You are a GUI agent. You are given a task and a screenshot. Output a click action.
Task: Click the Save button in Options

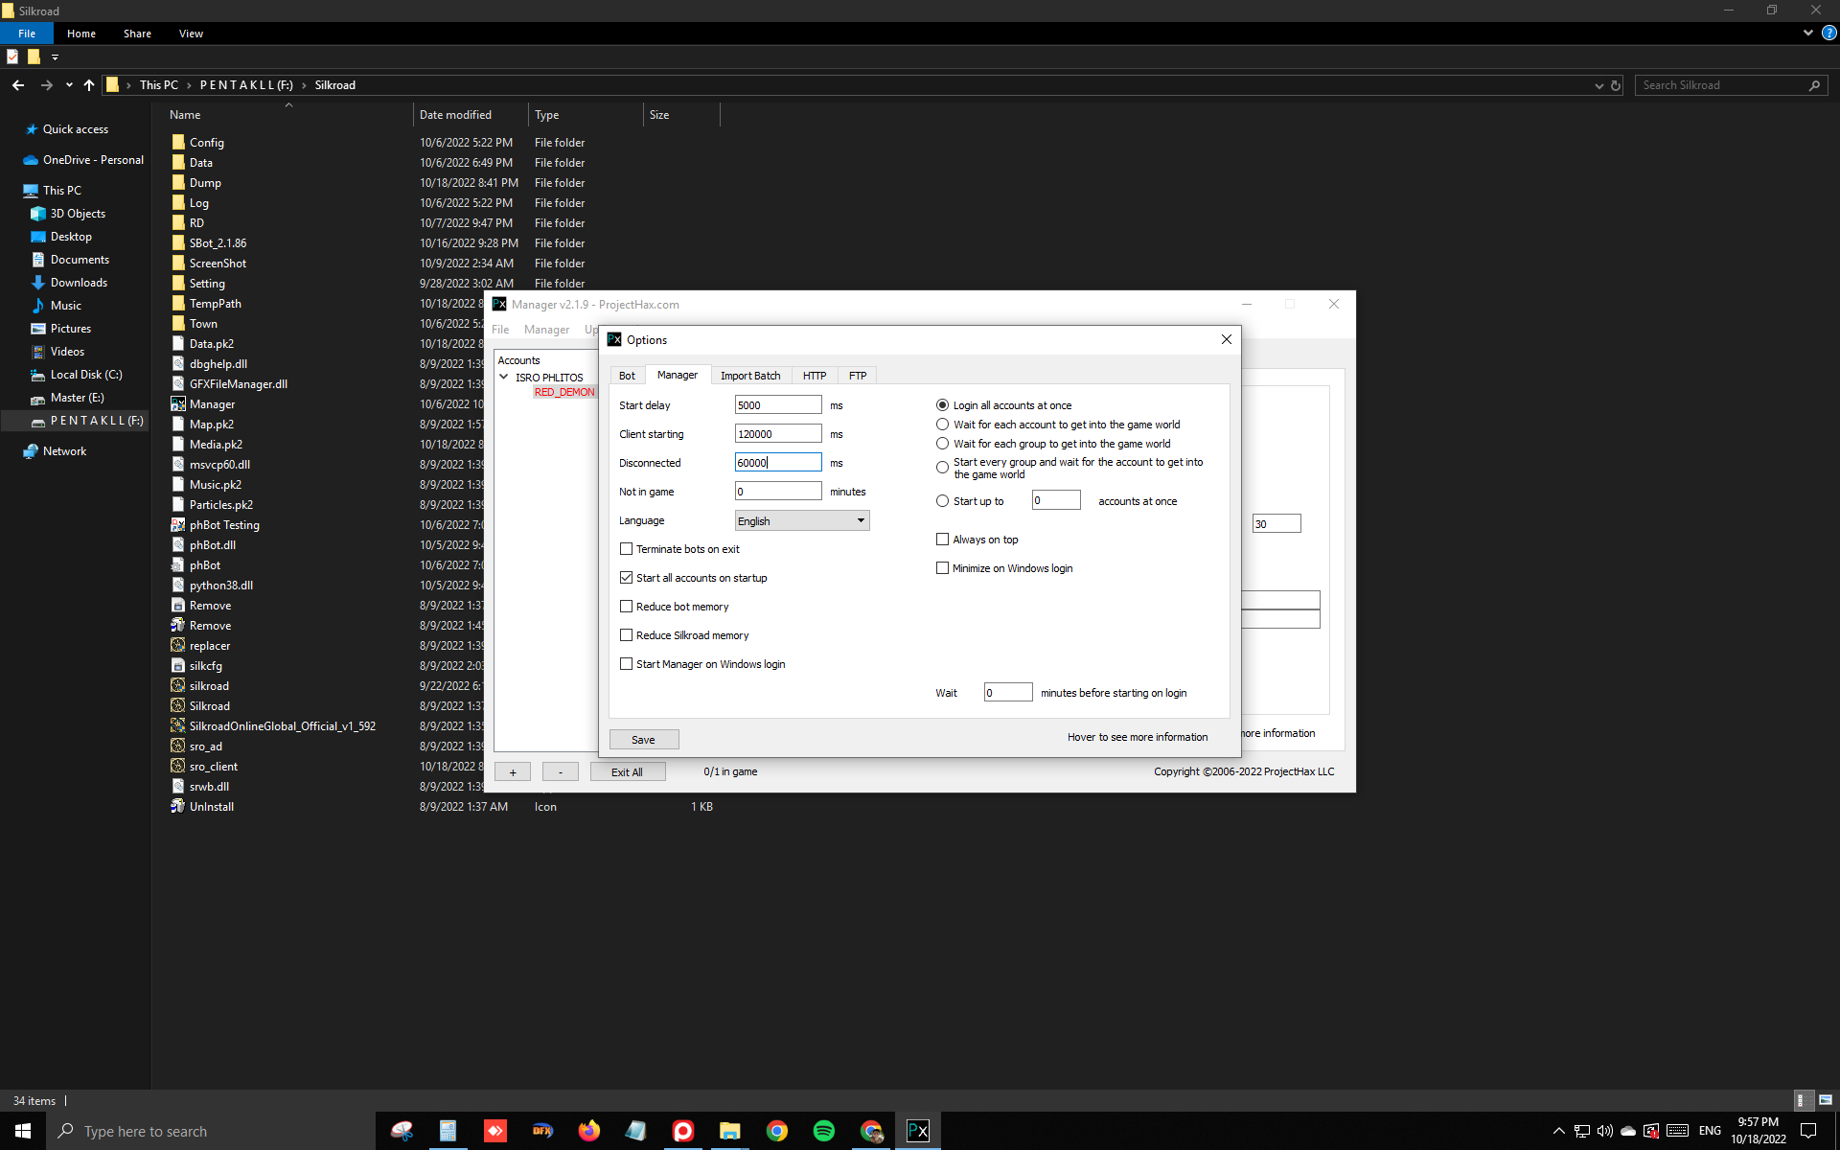644,740
